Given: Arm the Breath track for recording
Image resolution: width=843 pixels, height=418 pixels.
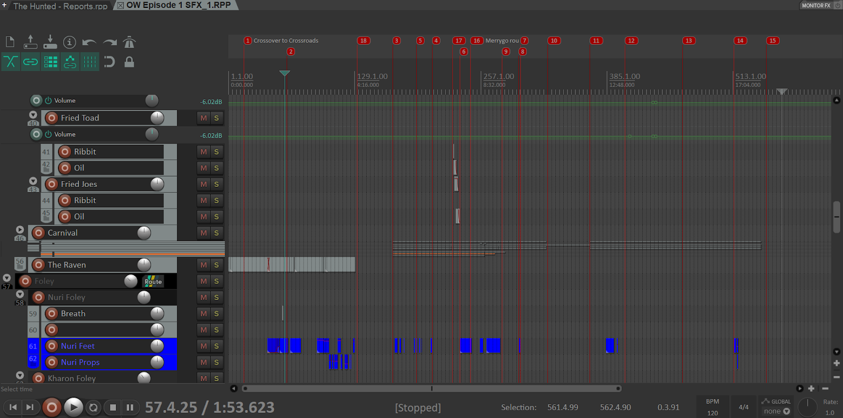Looking at the screenshot, I should pos(52,314).
